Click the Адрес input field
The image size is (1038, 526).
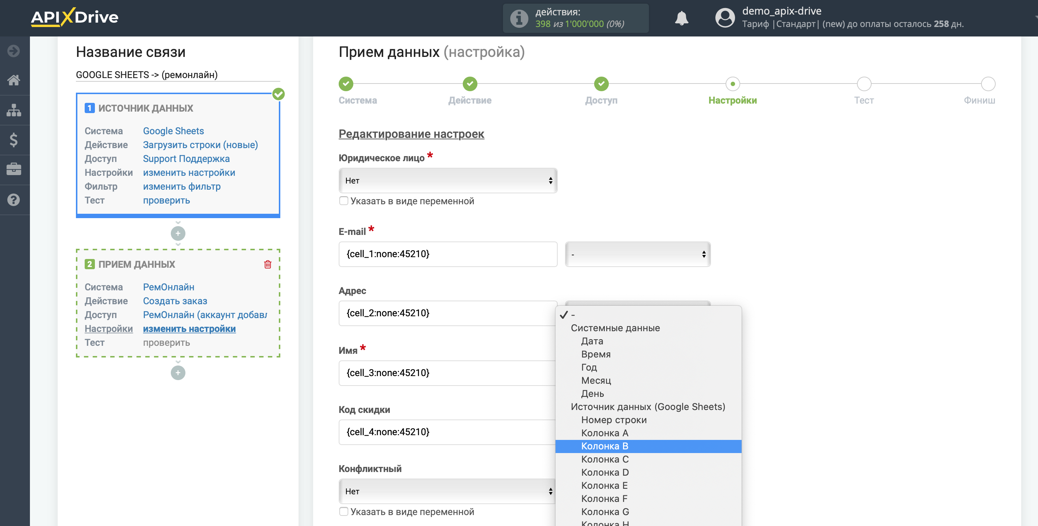point(448,313)
